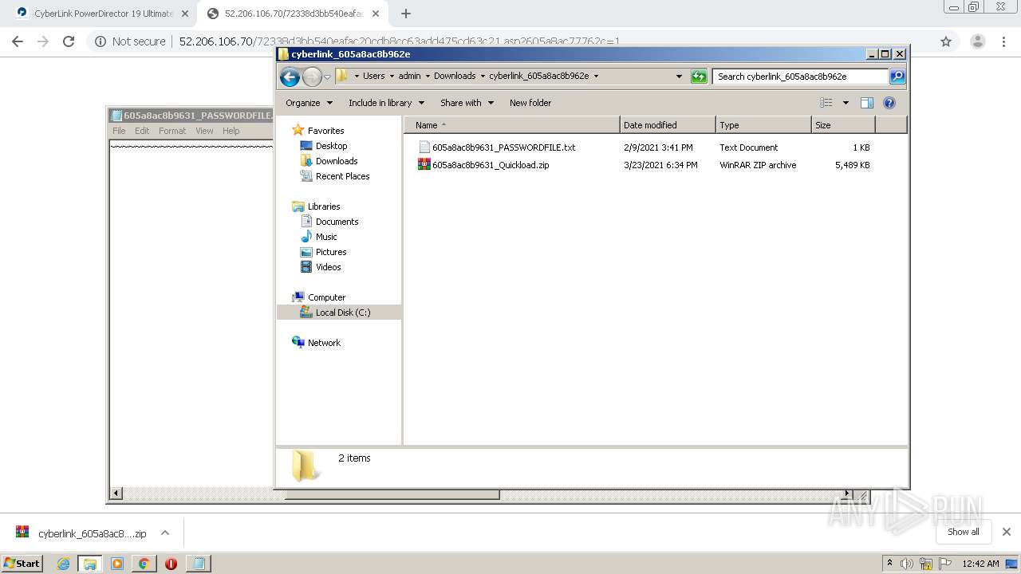Open Notepad File menu
Screen dimensions: 1021x574
click(x=119, y=131)
